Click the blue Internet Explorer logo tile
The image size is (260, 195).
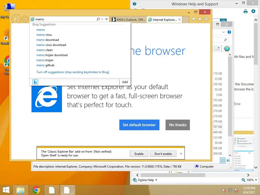tap(47, 99)
